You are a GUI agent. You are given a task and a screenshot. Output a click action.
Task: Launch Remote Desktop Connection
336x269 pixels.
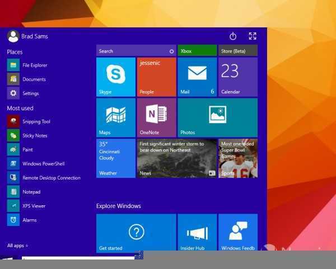point(44,178)
